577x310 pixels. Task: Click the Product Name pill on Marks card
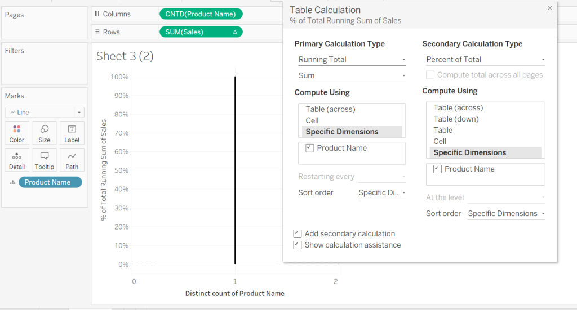(50, 182)
